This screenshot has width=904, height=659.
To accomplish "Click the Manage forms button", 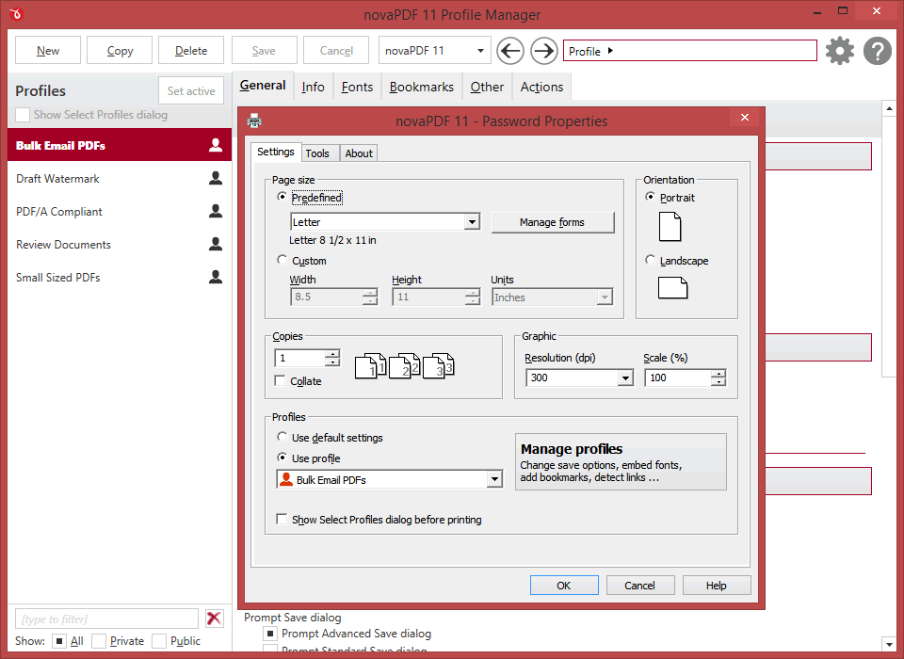I will 553,222.
